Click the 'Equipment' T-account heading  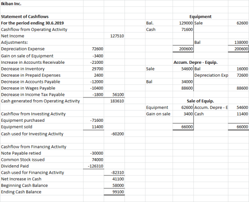201,16
